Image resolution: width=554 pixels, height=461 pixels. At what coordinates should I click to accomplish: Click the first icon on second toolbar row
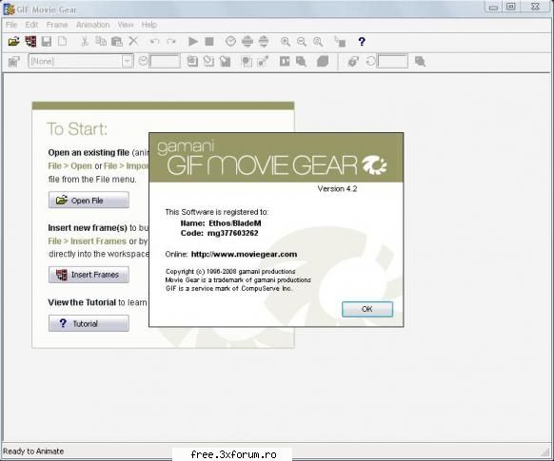(x=13, y=62)
